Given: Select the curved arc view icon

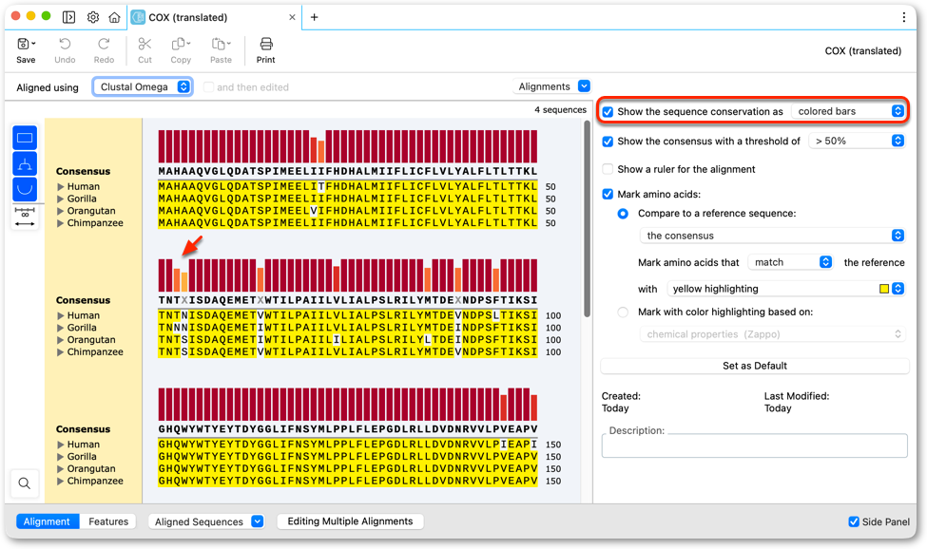Looking at the screenshot, I should click(x=25, y=190).
